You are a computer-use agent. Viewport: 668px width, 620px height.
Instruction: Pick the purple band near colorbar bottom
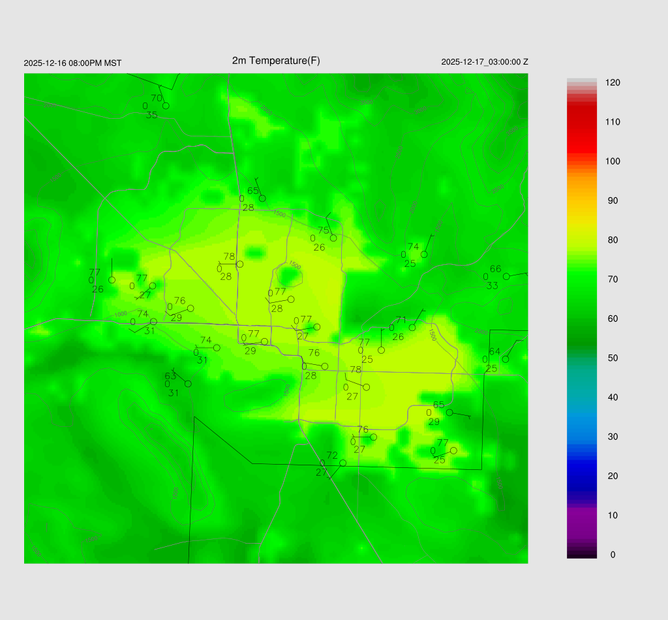pos(582,522)
